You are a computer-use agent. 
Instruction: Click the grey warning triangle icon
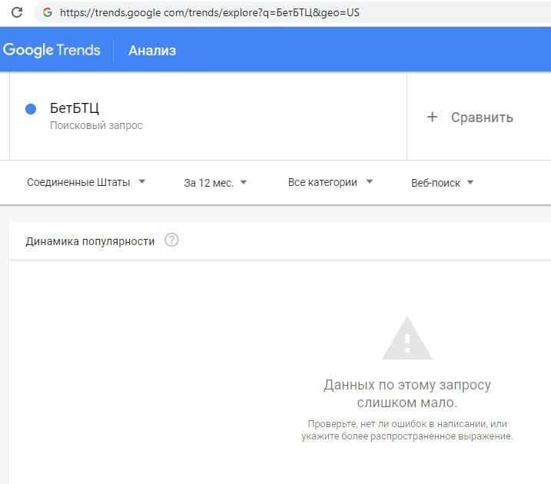[407, 338]
